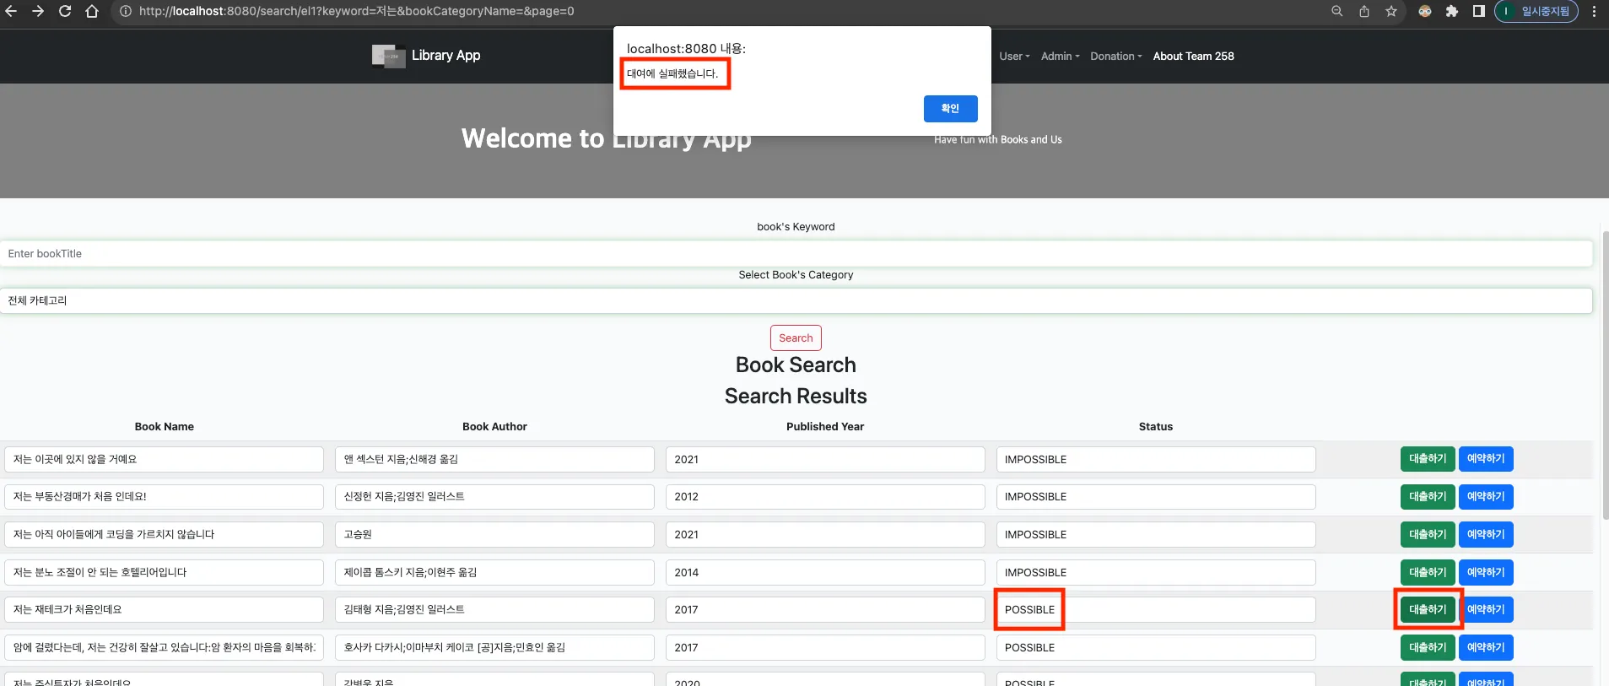Click 예약하기 for 저는 부동산경매가 처음 인데요!
1609x686 pixels.
pyautogui.click(x=1486, y=497)
